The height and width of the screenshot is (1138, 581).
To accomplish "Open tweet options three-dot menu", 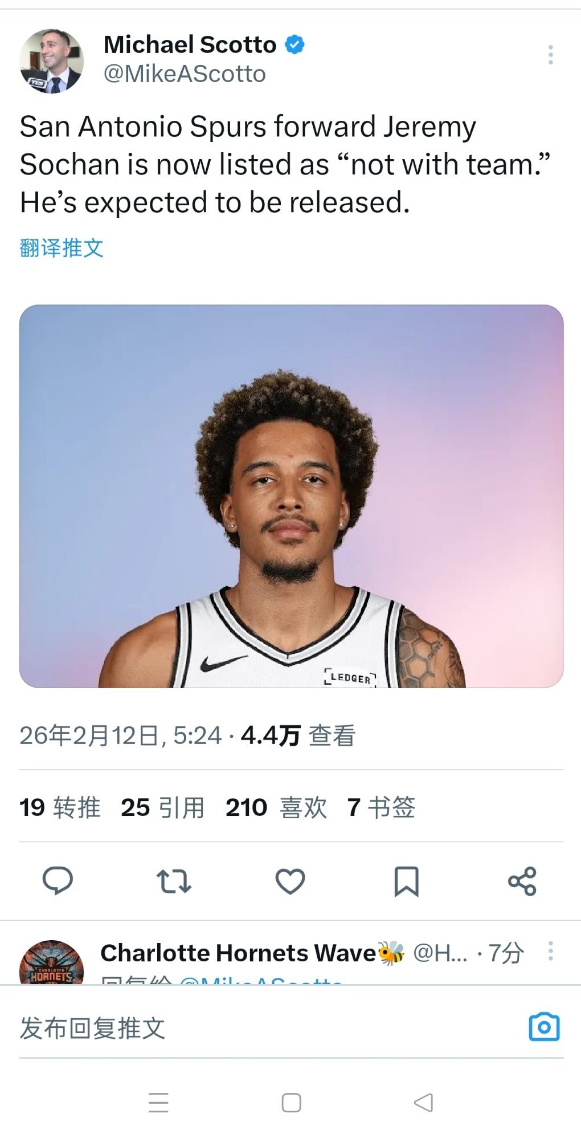I will point(550,55).
